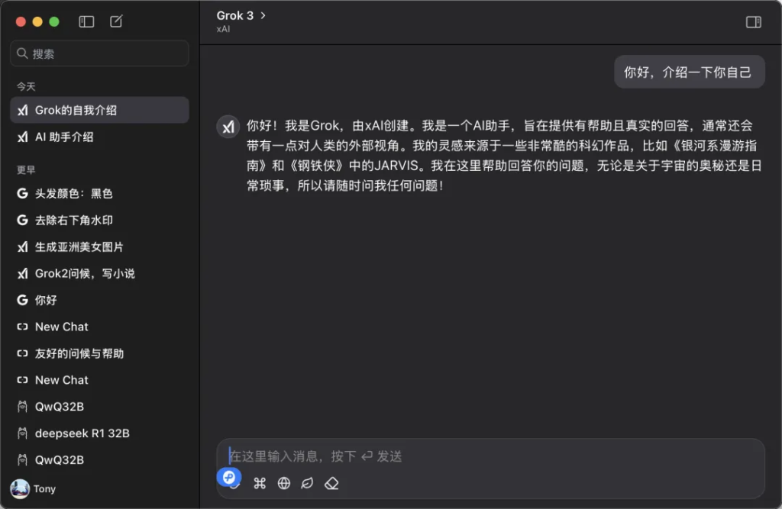
Task: Click the command shortcut icon
Action: pos(260,483)
